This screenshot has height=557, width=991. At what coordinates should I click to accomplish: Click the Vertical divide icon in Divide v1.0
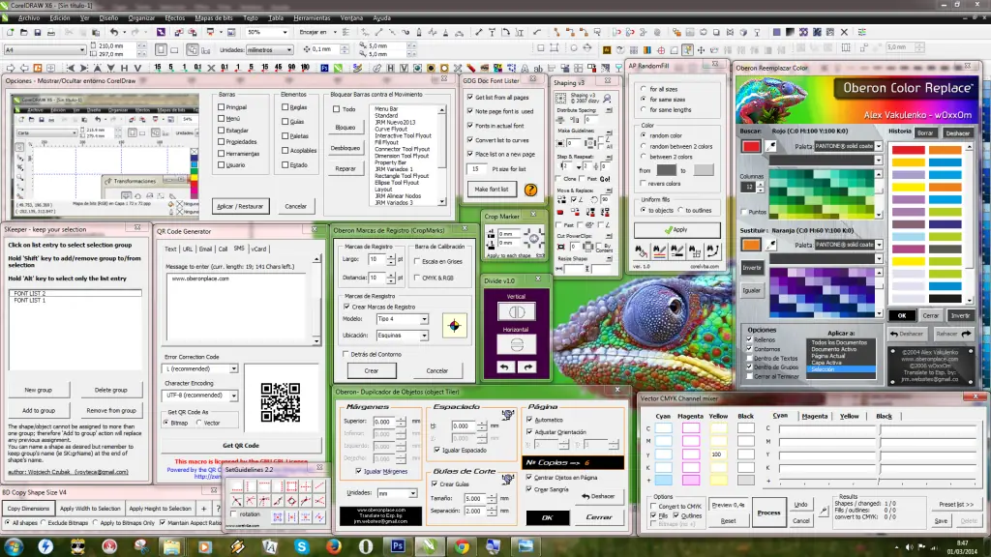click(x=517, y=311)
